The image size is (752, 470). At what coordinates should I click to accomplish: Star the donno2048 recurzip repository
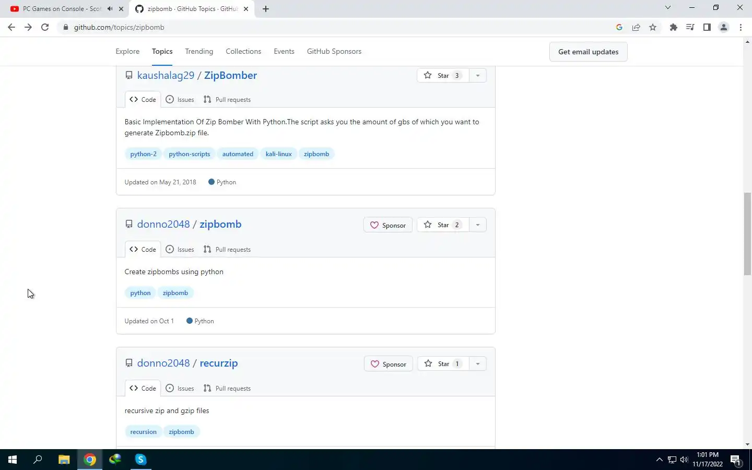443,363
